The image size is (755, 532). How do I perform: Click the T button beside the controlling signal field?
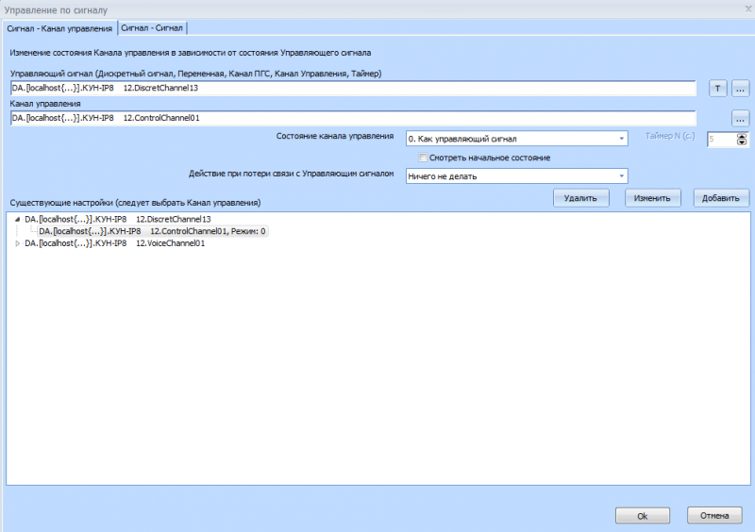coord(717,88)
